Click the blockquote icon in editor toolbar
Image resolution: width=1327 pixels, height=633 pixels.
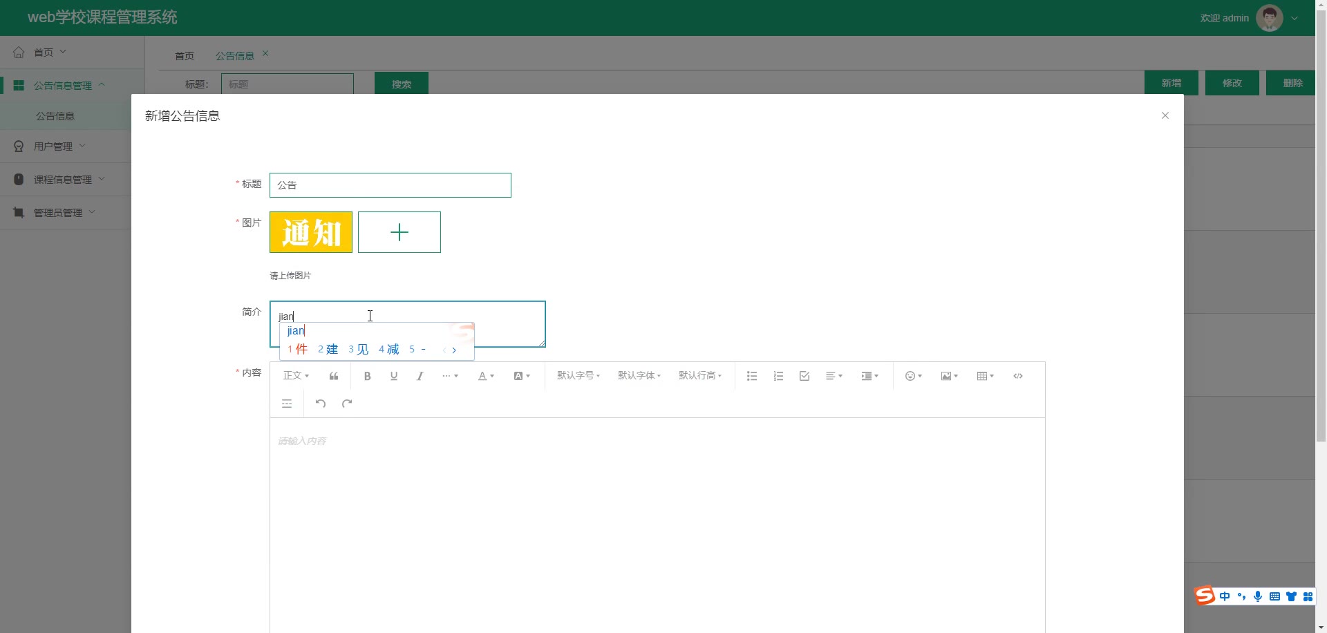point(334,376)
